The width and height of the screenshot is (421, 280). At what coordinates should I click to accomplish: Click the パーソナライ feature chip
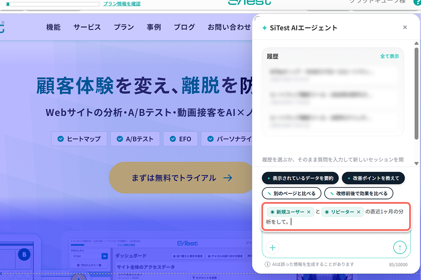coord(227,138)
